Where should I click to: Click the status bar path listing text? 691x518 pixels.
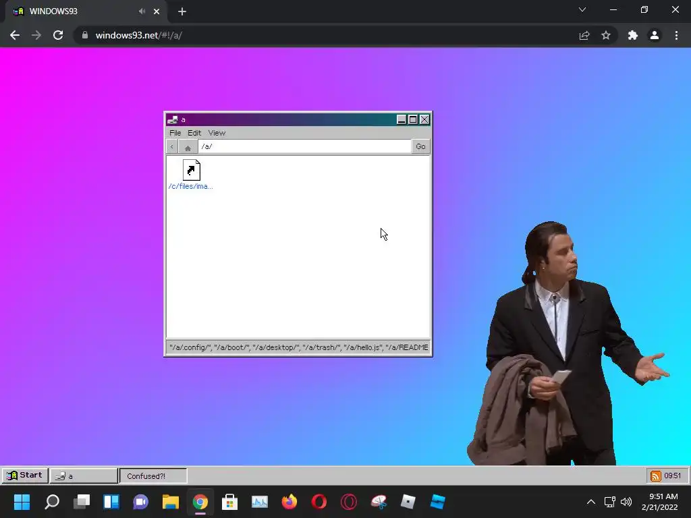coord(298,347)
